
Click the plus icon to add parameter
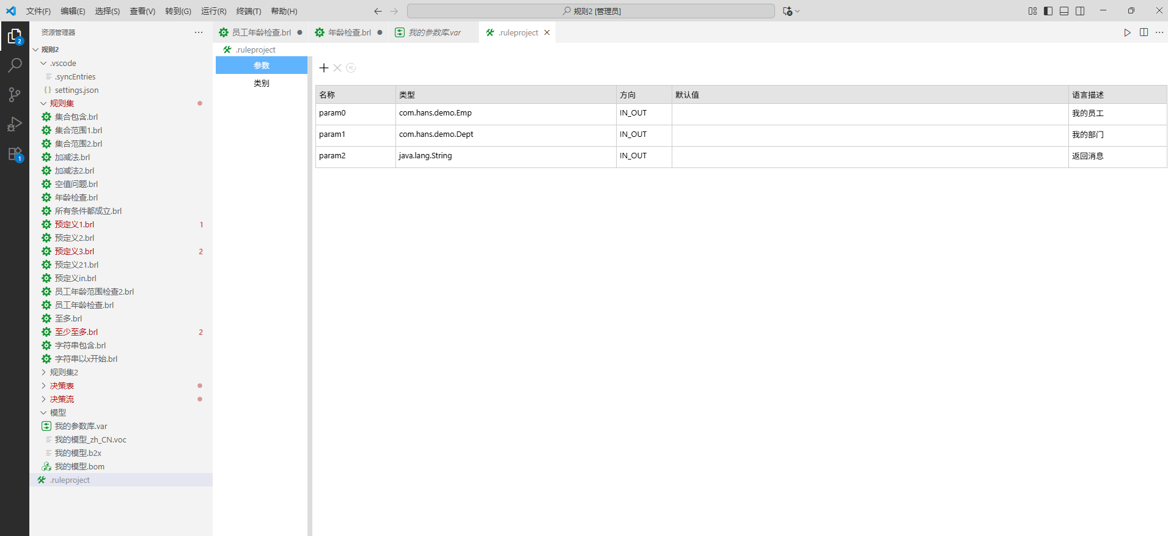(324, 68)
